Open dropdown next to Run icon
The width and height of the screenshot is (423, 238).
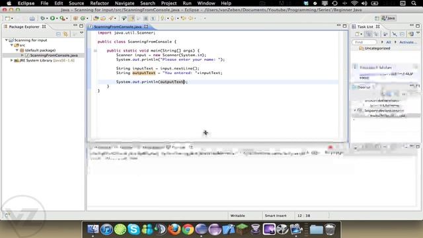(57, 19)
